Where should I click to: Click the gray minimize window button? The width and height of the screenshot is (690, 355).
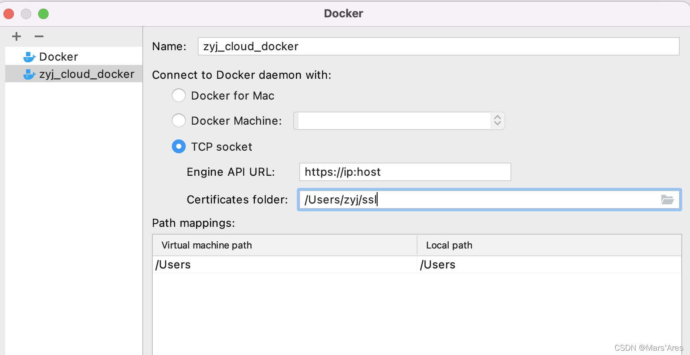tap(26, 14)
